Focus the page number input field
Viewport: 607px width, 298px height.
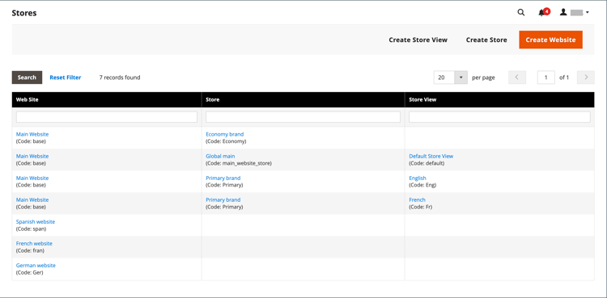(545, 78)
